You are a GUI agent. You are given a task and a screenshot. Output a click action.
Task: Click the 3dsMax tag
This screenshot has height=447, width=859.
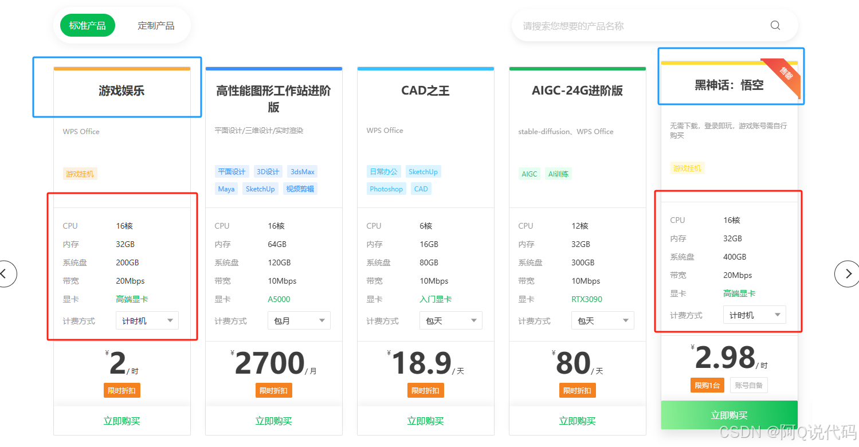click(302, 172)
